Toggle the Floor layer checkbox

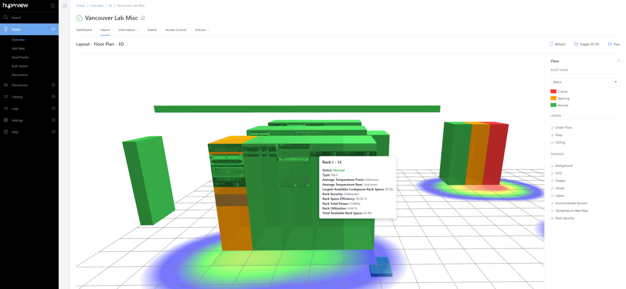coord(552,135)
